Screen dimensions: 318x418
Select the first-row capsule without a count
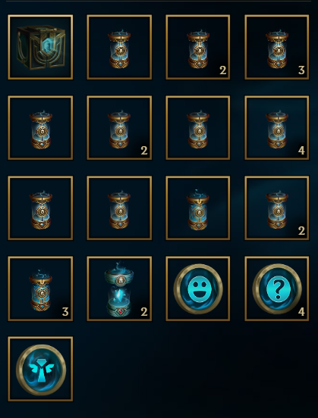(119, 47)
